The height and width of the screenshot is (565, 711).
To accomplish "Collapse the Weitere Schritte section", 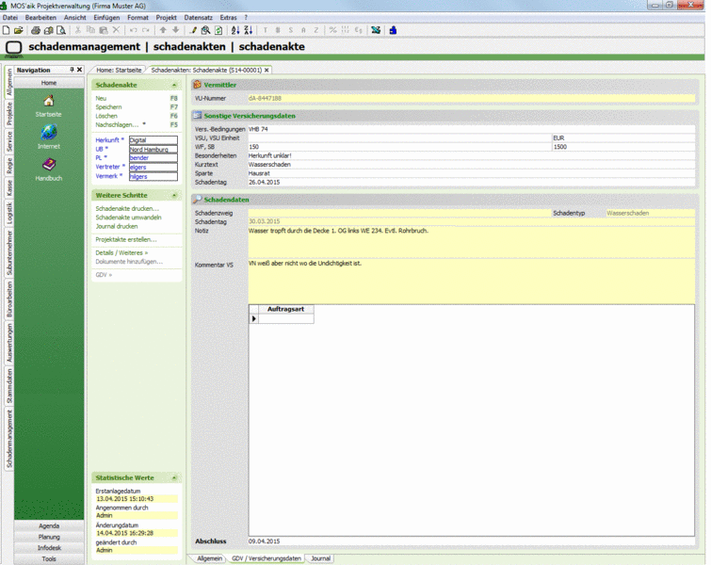I will point(174,196).
